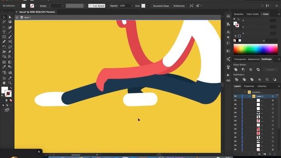This screenshot has width=281, height=158.
Task: Switch to the Properties tab
Action: (x=249, y=86)
